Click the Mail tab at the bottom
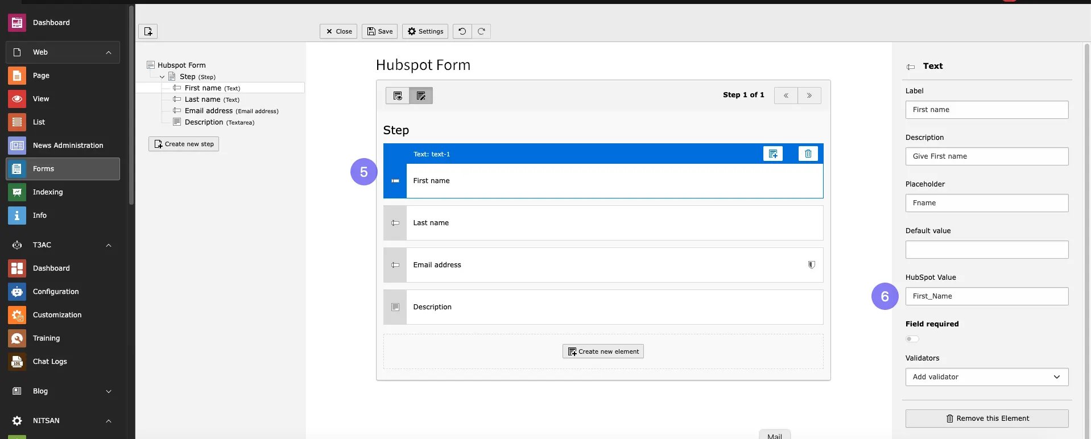The width and height of the screenshot is (1091, 439). coord(775,435)
